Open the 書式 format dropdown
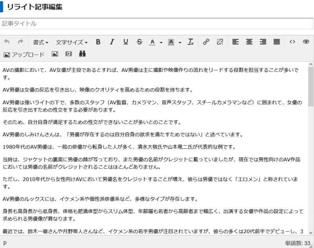 click(40, 42)
